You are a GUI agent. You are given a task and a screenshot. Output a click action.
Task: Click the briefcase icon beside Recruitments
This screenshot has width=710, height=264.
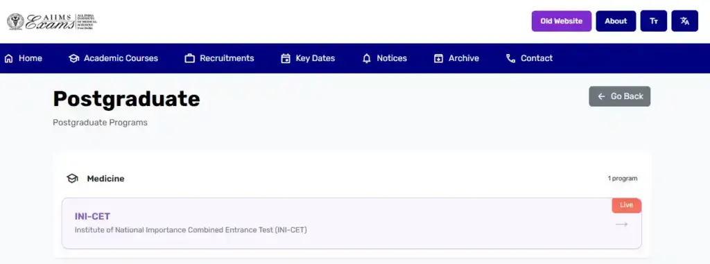click(x=190, y=58)
